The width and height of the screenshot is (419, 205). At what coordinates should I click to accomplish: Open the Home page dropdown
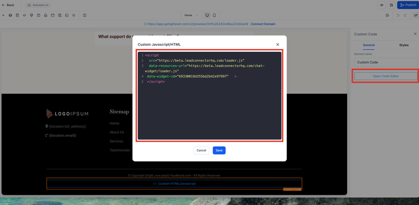[191, 15]
